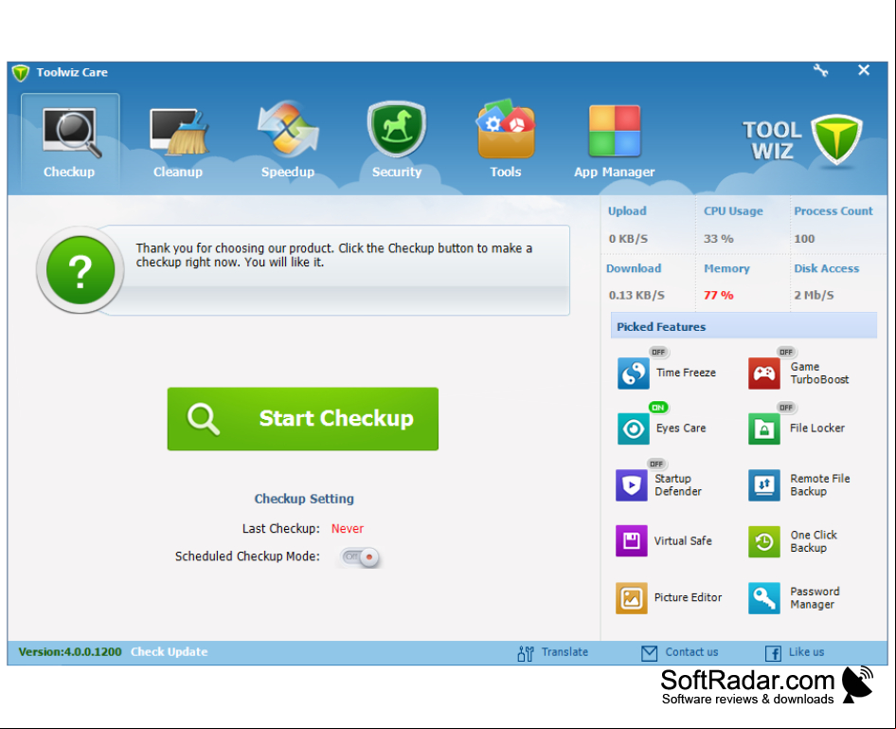
Task: Click the Eyes Care icon
Action: click(633, 428)
